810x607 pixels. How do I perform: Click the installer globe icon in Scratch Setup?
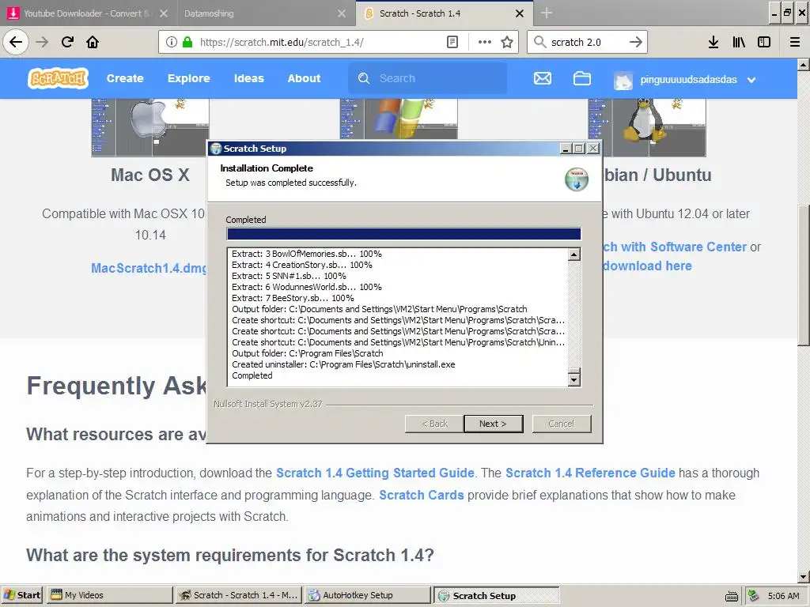coord(577,179)
